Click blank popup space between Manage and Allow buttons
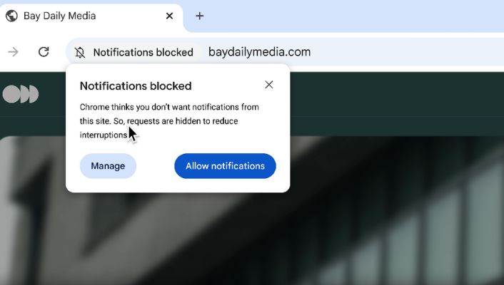504x285 pixels. pyautogui.click(x=155, y=166)
